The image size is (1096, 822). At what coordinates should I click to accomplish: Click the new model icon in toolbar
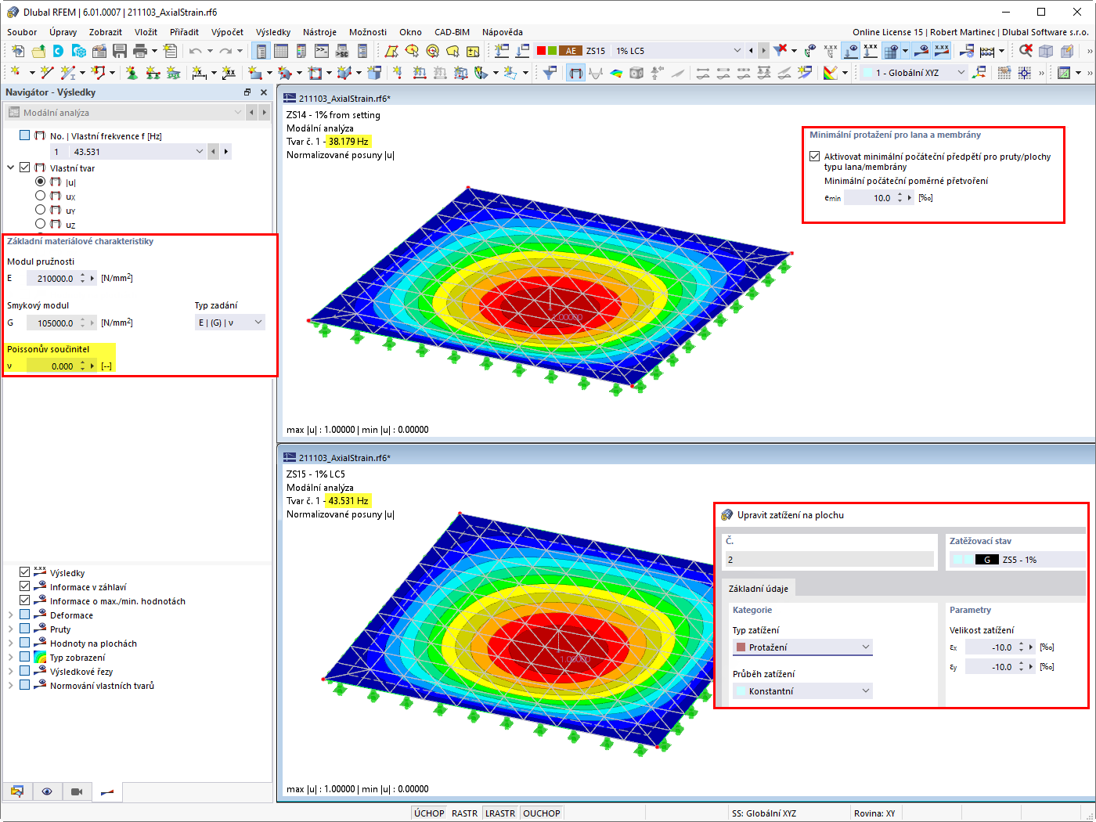click(x=17, y=51)
